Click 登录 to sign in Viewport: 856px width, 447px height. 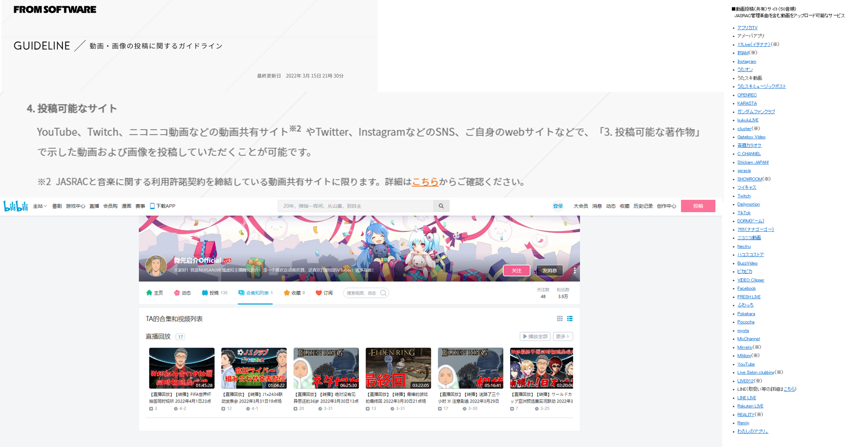(x=558, y=206)
